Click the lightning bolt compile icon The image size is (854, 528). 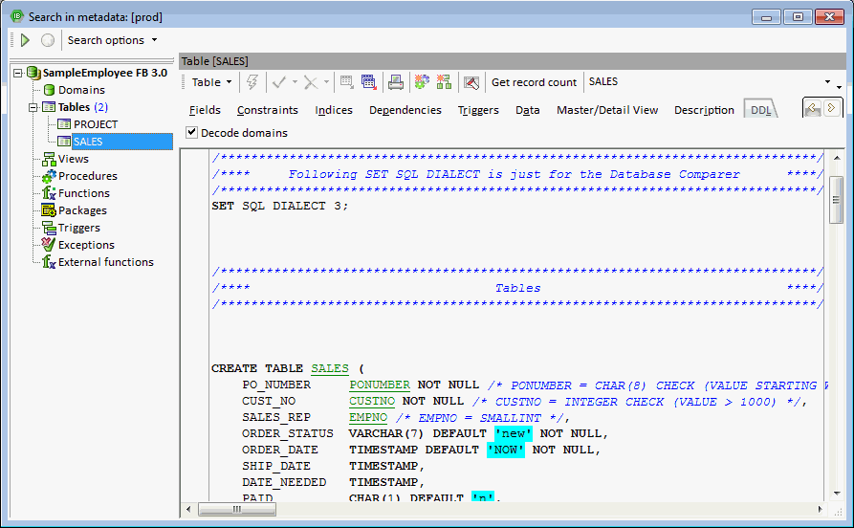pyautogui.click(x=252, y=82)
